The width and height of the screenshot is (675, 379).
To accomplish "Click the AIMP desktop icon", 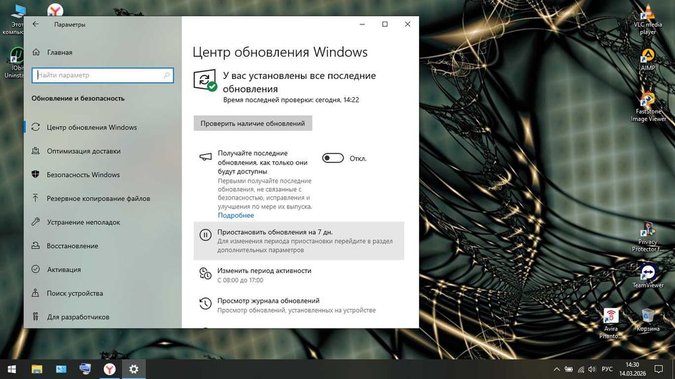I will coord(647,59).
